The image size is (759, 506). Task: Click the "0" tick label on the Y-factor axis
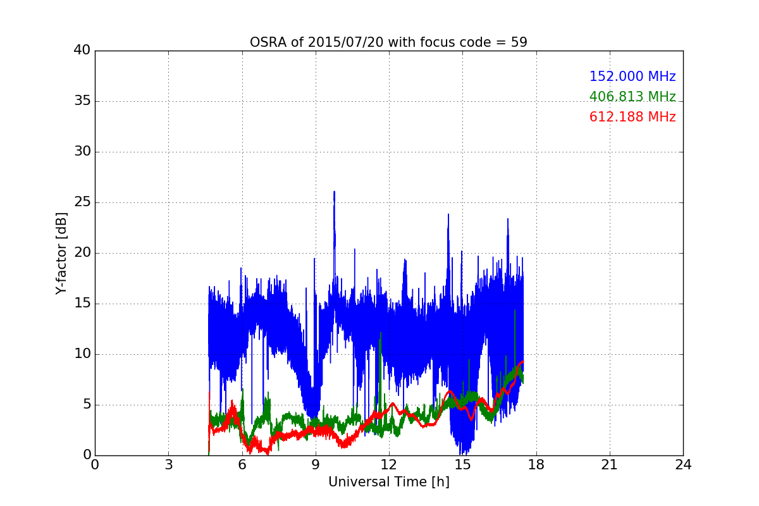87,455
